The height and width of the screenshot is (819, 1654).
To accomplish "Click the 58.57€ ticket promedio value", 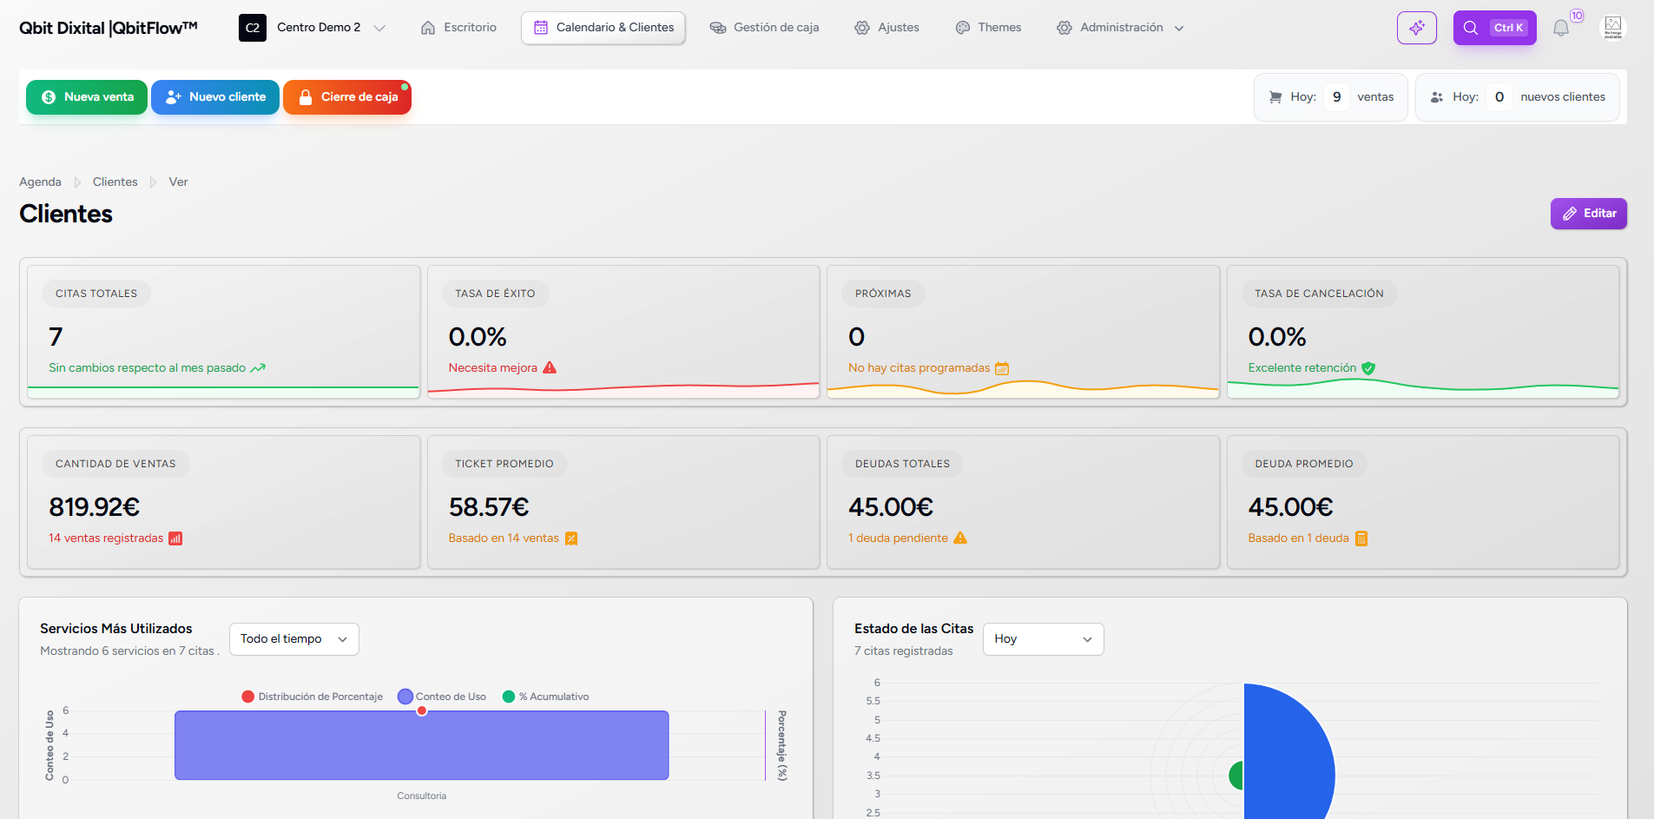I will [489, 507].
